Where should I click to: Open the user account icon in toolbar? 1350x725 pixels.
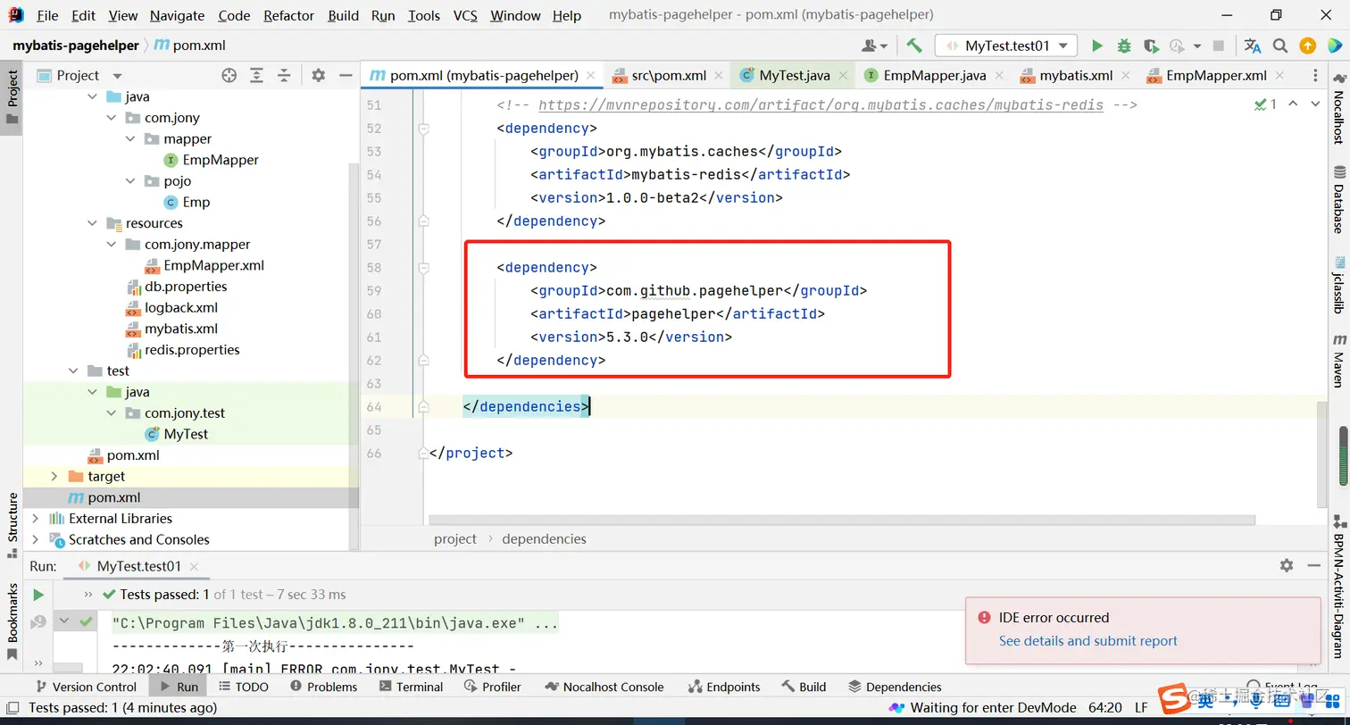coord(874,46)
